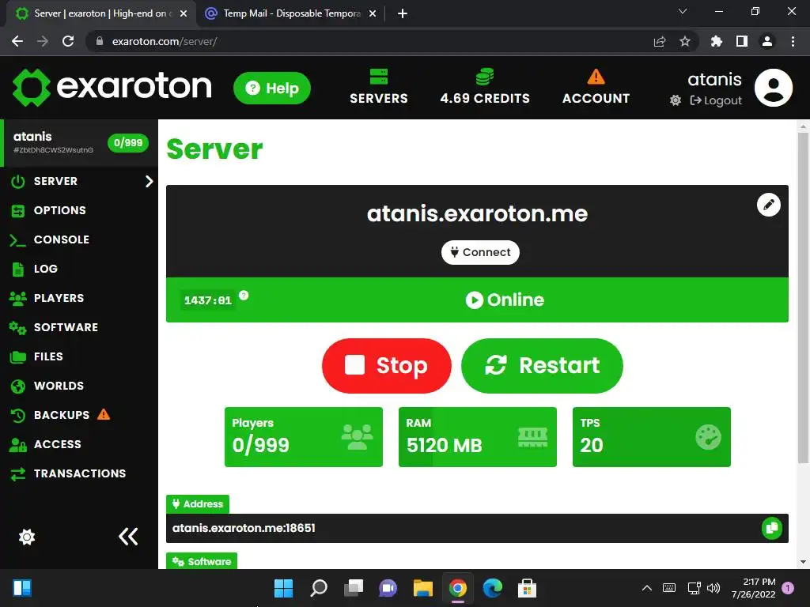This screenshot has height=607, width=810.
Task: Click the account settings gear near Logout
Action: [676, 100]
